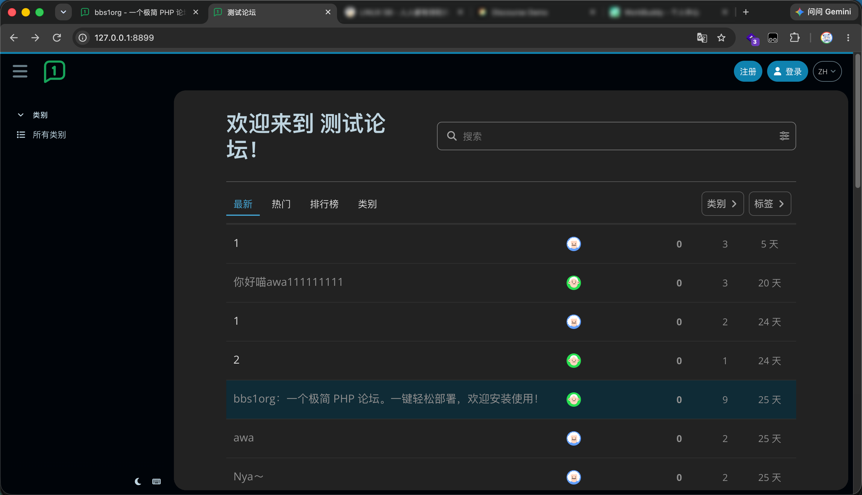Click avatar on the 'awa' topic row
The height and width of the screenshot is (495, 862).
(x=573, y=438)
